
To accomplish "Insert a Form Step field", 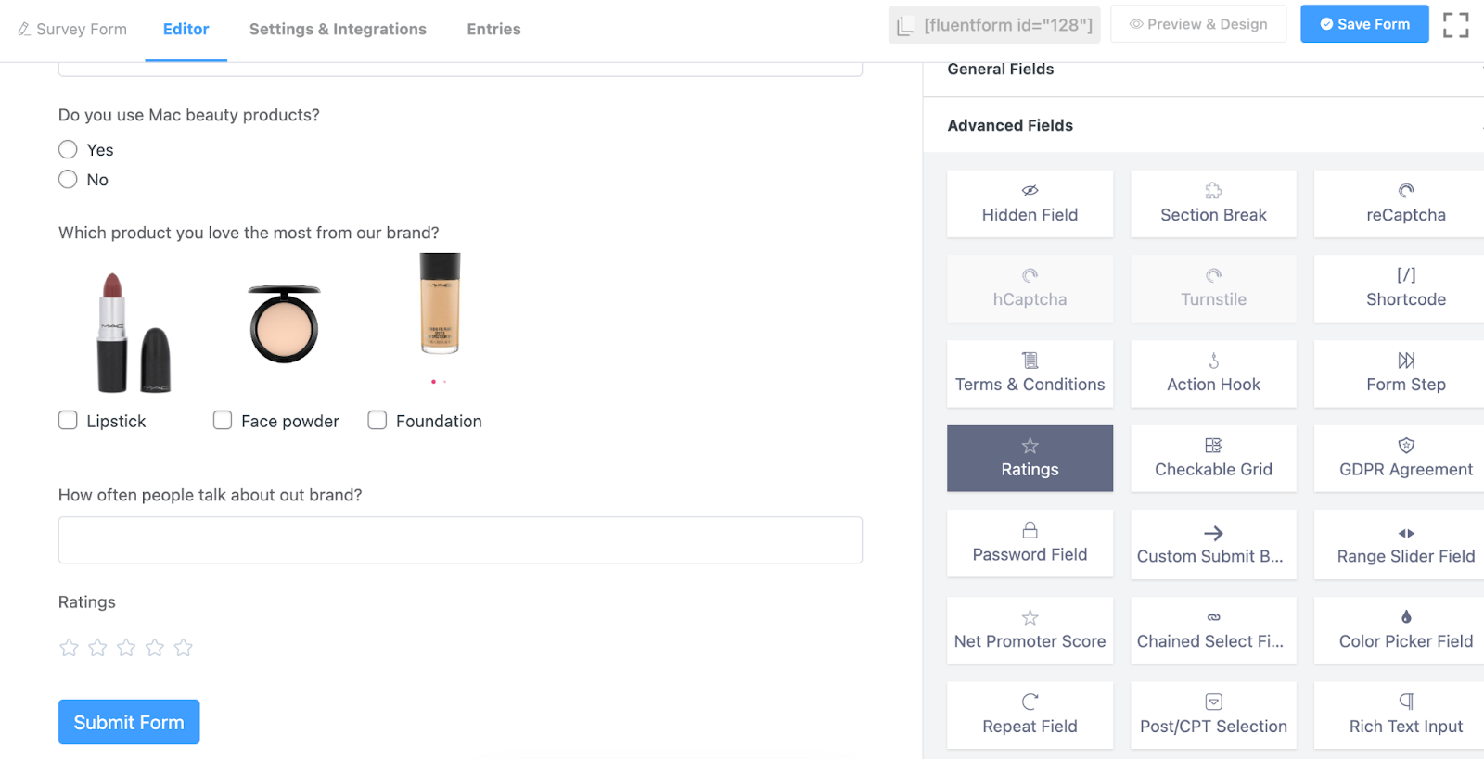I will [x=1405, y=373].
